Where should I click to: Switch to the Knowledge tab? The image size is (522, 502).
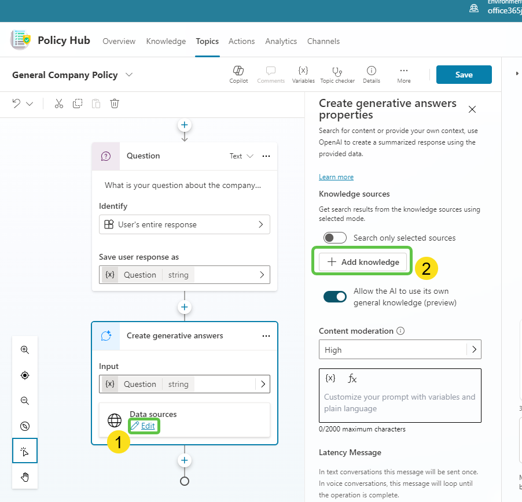click(166, 41)
